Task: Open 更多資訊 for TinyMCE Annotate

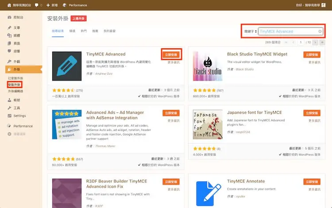Action: tap(314, 189)
